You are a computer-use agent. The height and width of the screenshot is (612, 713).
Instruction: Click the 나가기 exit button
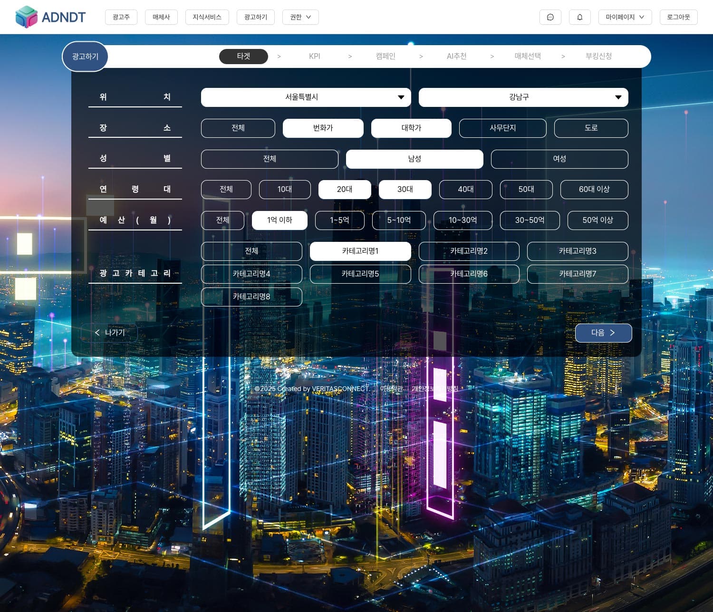click(109, 333)
